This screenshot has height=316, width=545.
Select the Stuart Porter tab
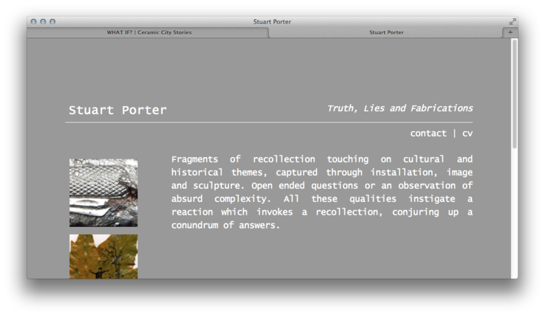pos(386,32)
